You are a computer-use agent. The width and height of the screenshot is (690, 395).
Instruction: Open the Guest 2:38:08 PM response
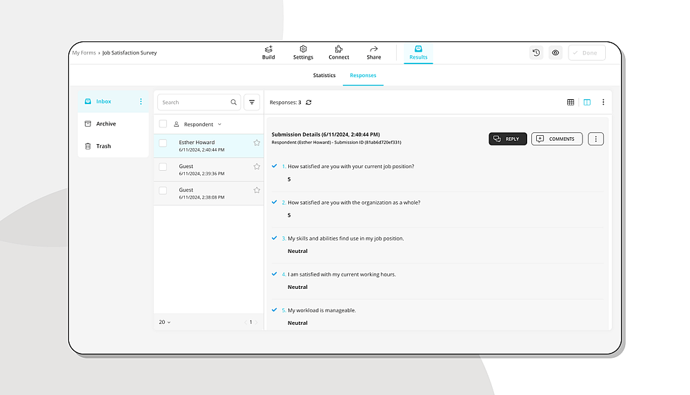point(208,193)
